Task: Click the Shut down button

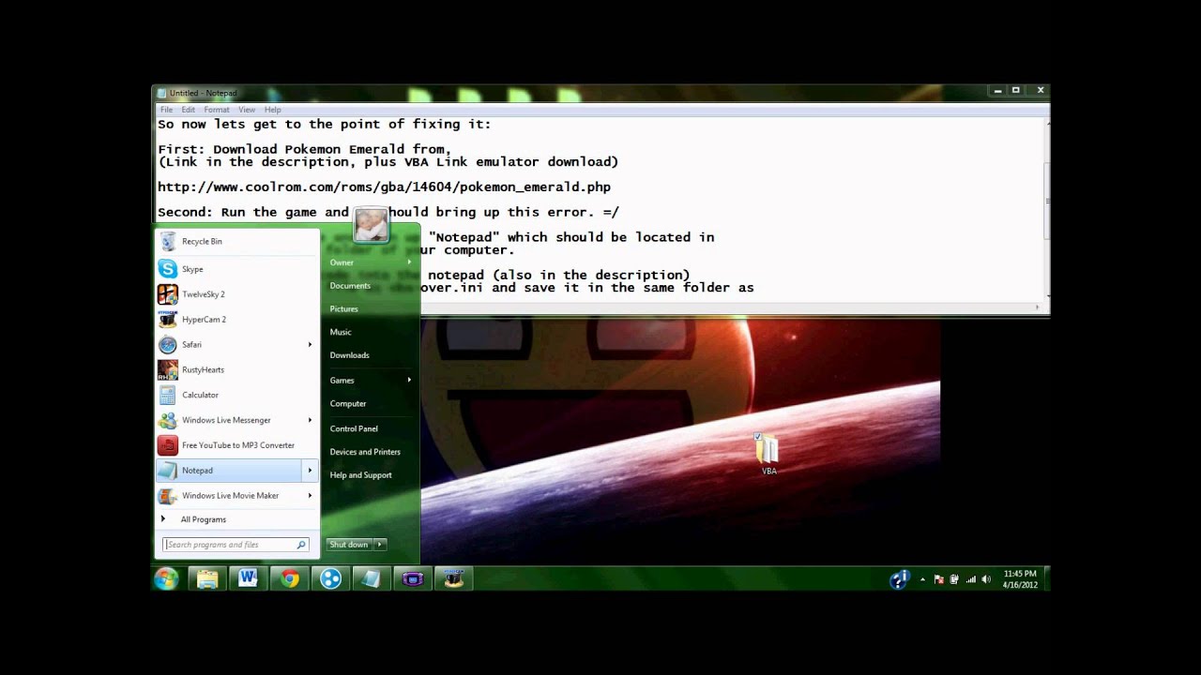Action: (349, 545)
